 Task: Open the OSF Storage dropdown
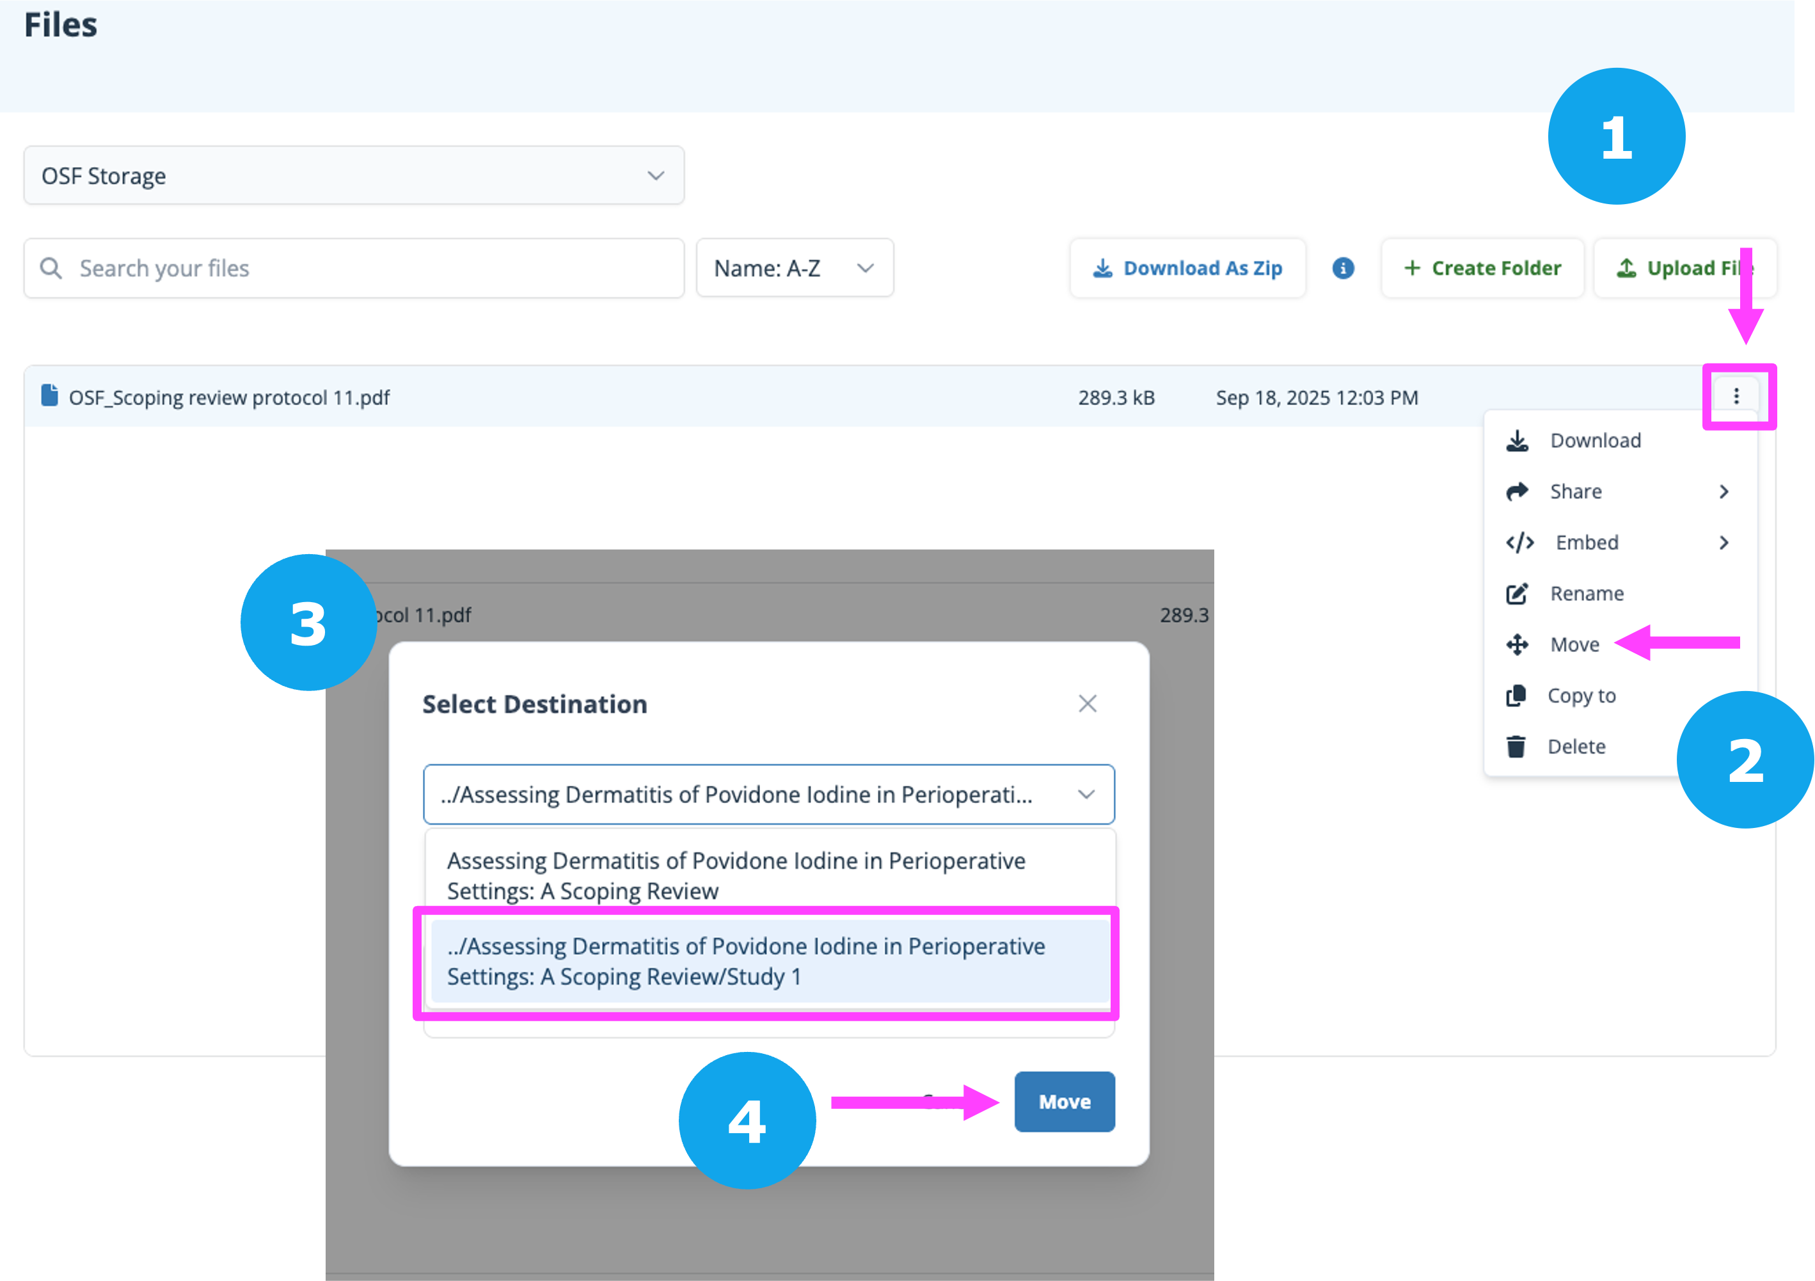pos(353,175)
